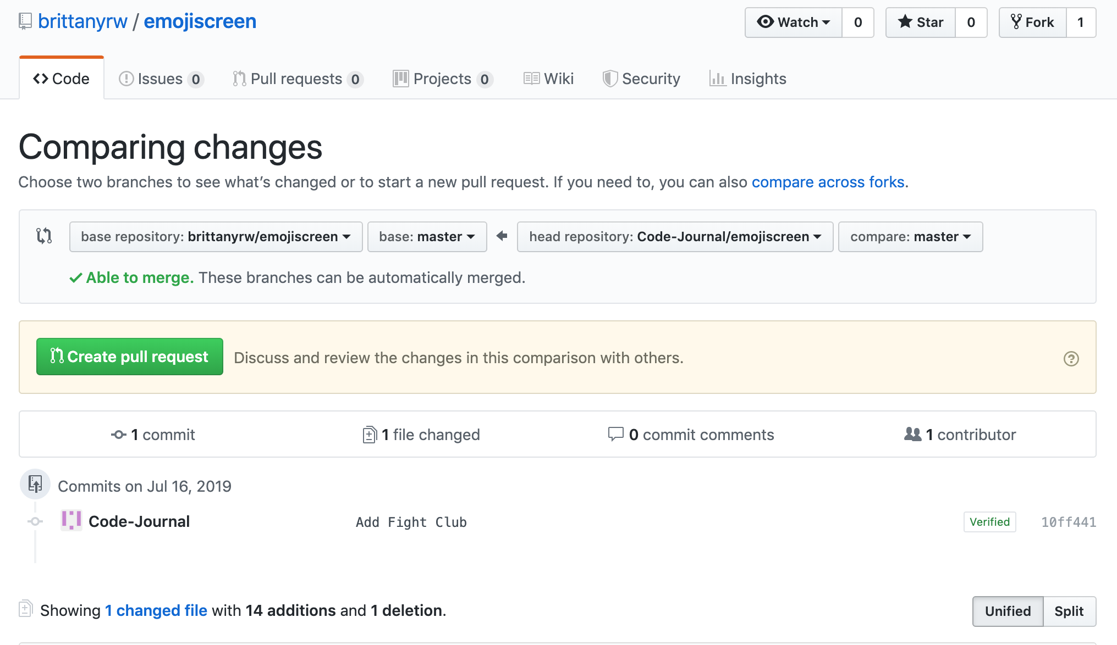This screenshot has height=645, width=1117.
Task: Click the commit node icon near Code-Journal
Action: tap(36, 521)
